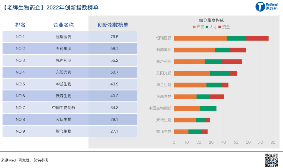Select the NO.4 rank cell
Screen dimensions: 283x168
(20, 72)
